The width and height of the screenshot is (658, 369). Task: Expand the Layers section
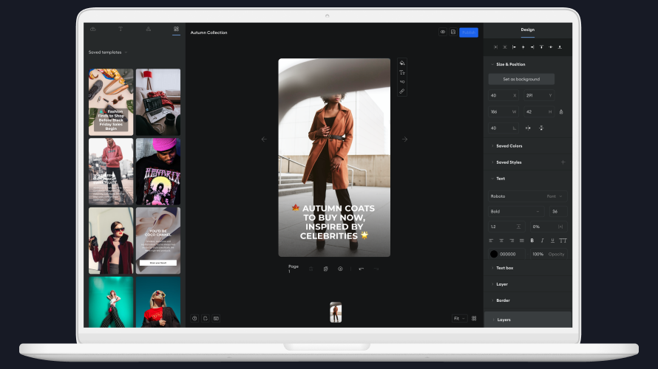click(503, 320)
